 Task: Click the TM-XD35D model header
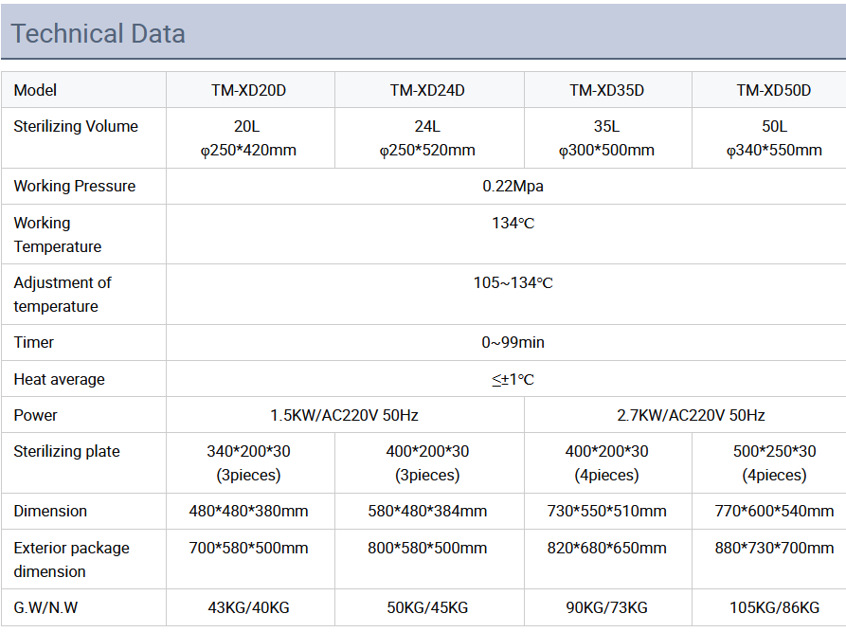[606, 90]
